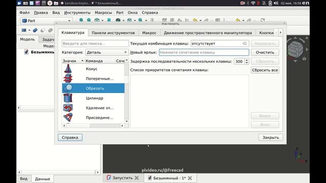Open the Файл menu
This screenshot has width=326, height=183.
(x=24, y=12)
